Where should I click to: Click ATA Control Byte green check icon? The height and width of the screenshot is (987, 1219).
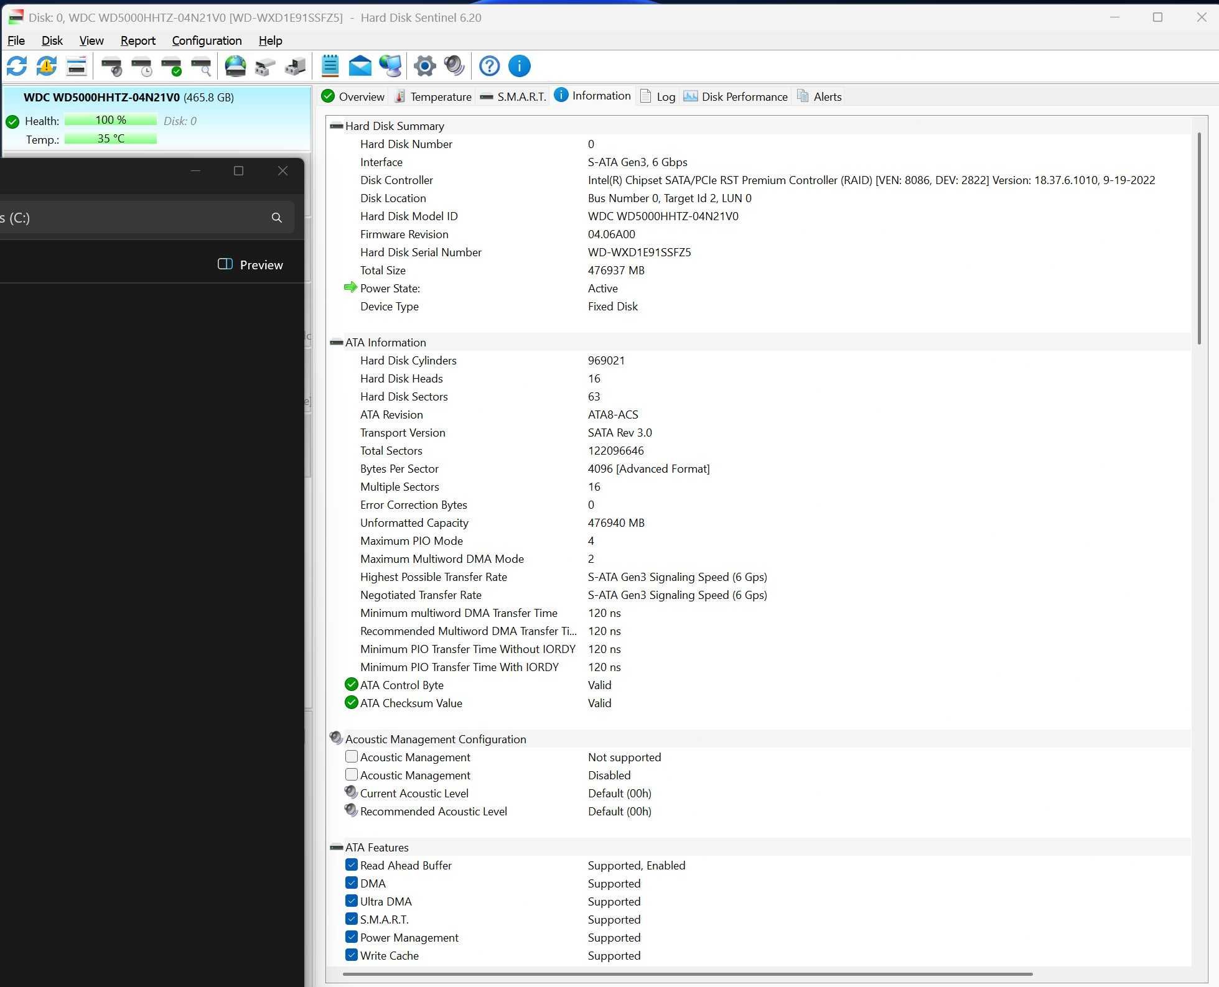pyautogui.click(x=351, y=685)
